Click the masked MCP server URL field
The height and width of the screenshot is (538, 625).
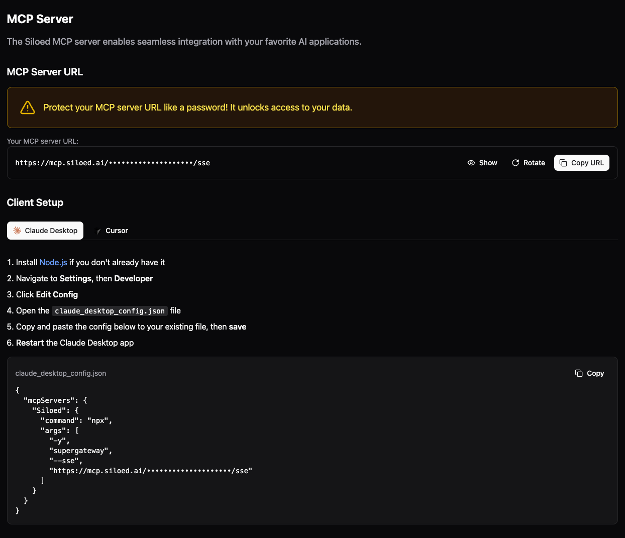113,163
